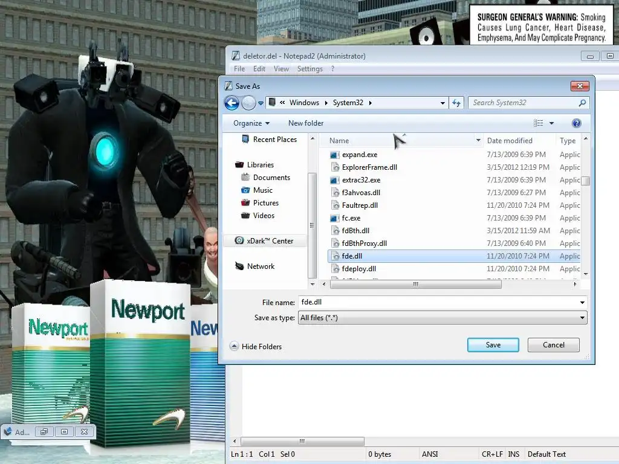Image resolution: width=619 pixels, height=464 pixels.
Task: Click the Save button
Action: point(493,345)
